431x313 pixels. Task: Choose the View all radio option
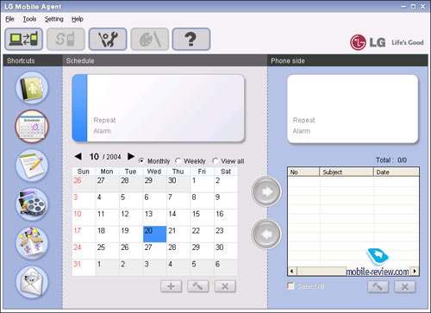[215, 161]
